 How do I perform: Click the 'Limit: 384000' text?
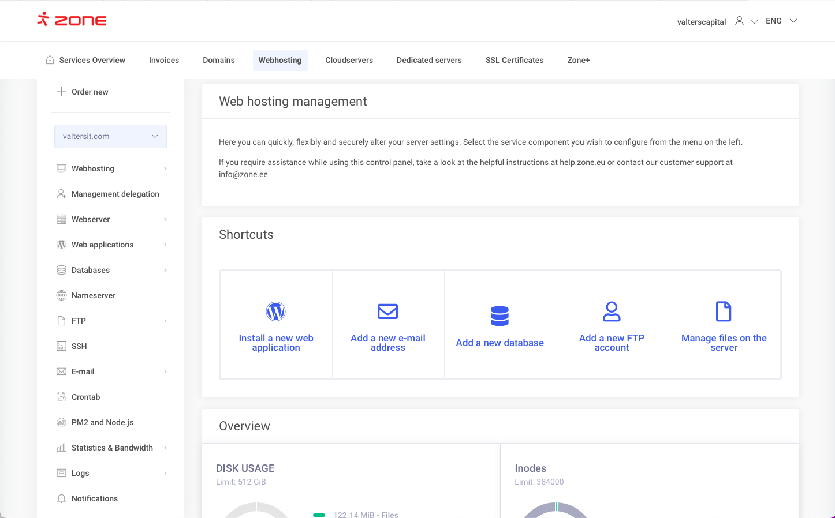539,482
